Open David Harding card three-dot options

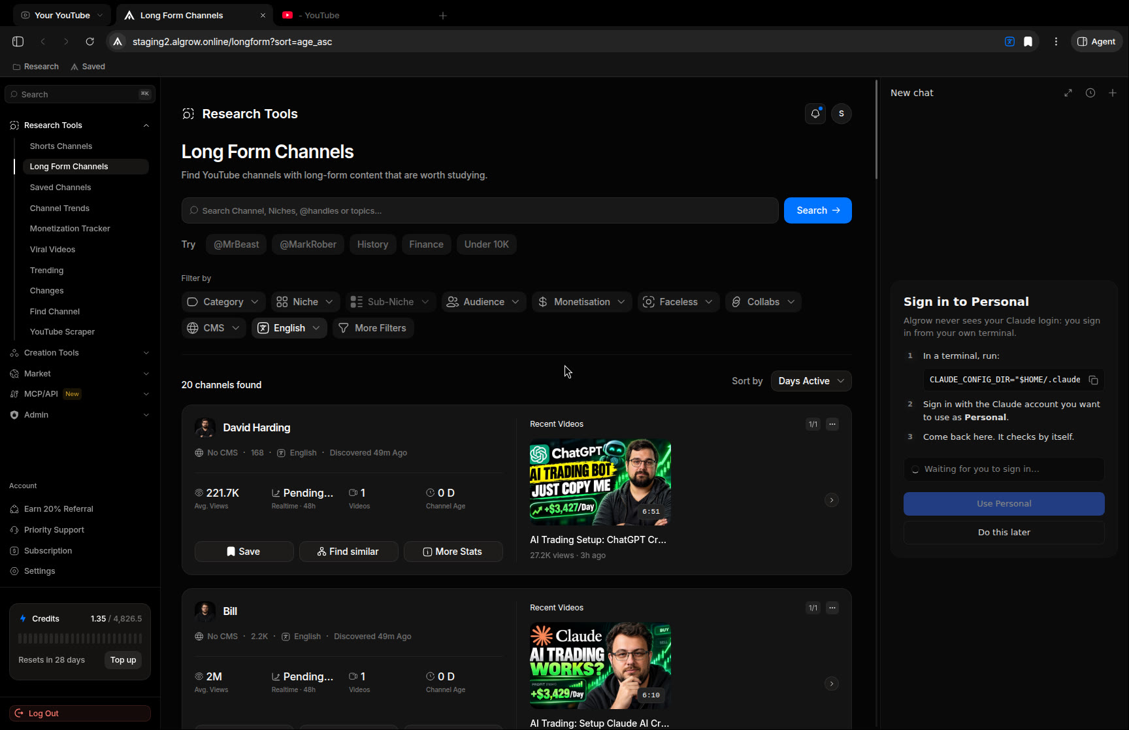pyautogui.click(x=832, y=424)
